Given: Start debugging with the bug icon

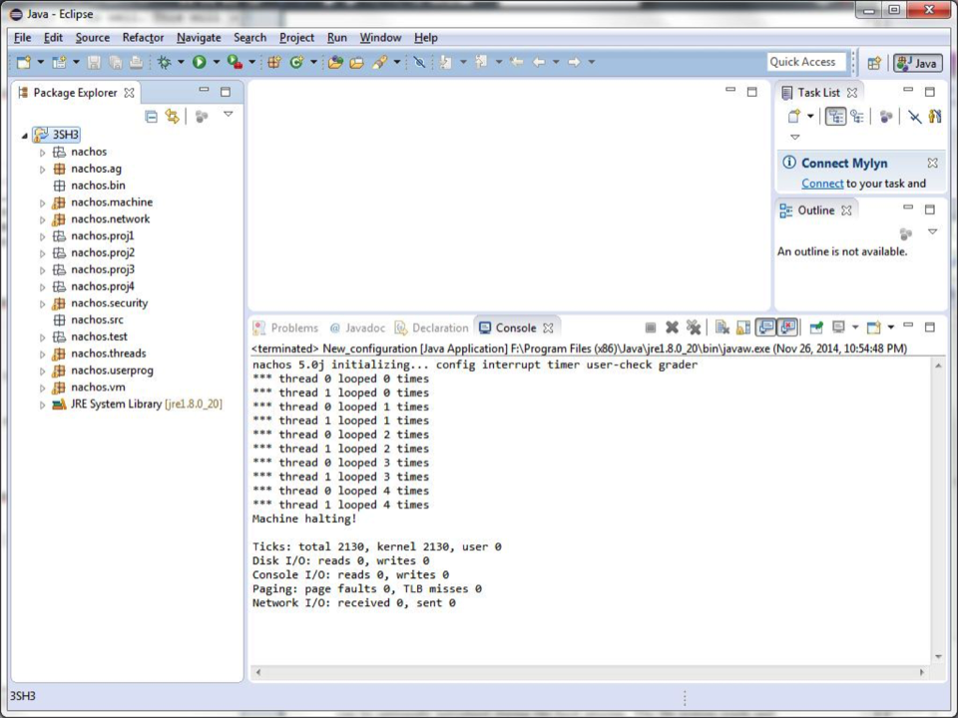Looking at the screenshot, I should pos(165,62).
